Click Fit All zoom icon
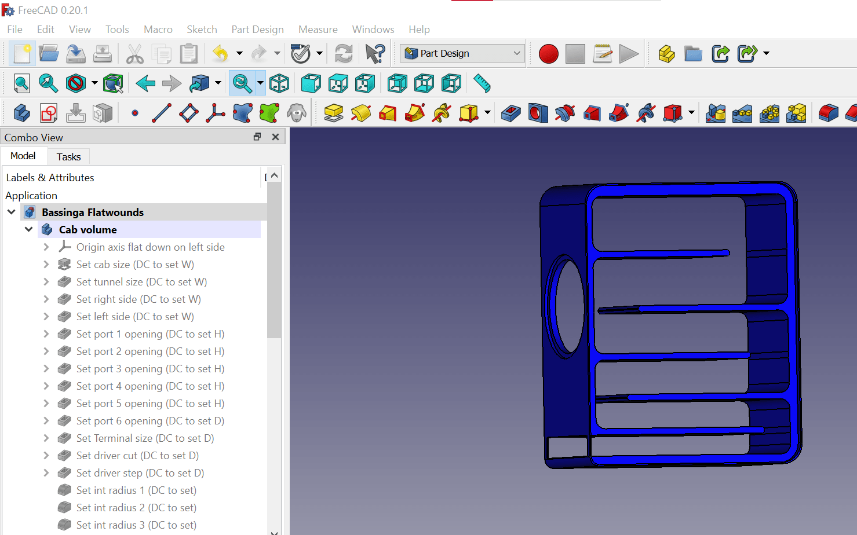 pos(21,83)
